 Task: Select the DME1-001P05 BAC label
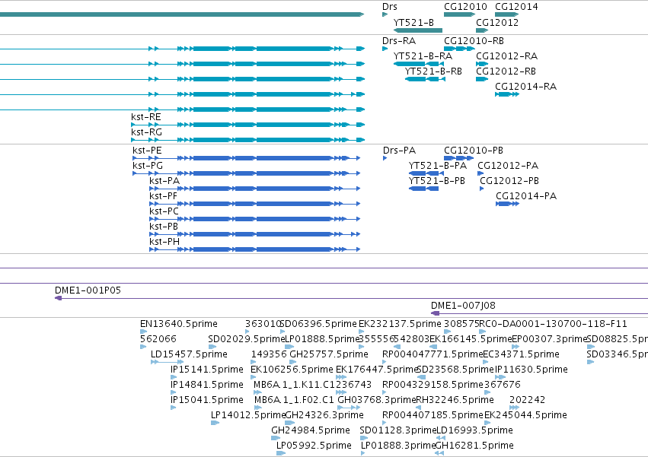(88, 290)
